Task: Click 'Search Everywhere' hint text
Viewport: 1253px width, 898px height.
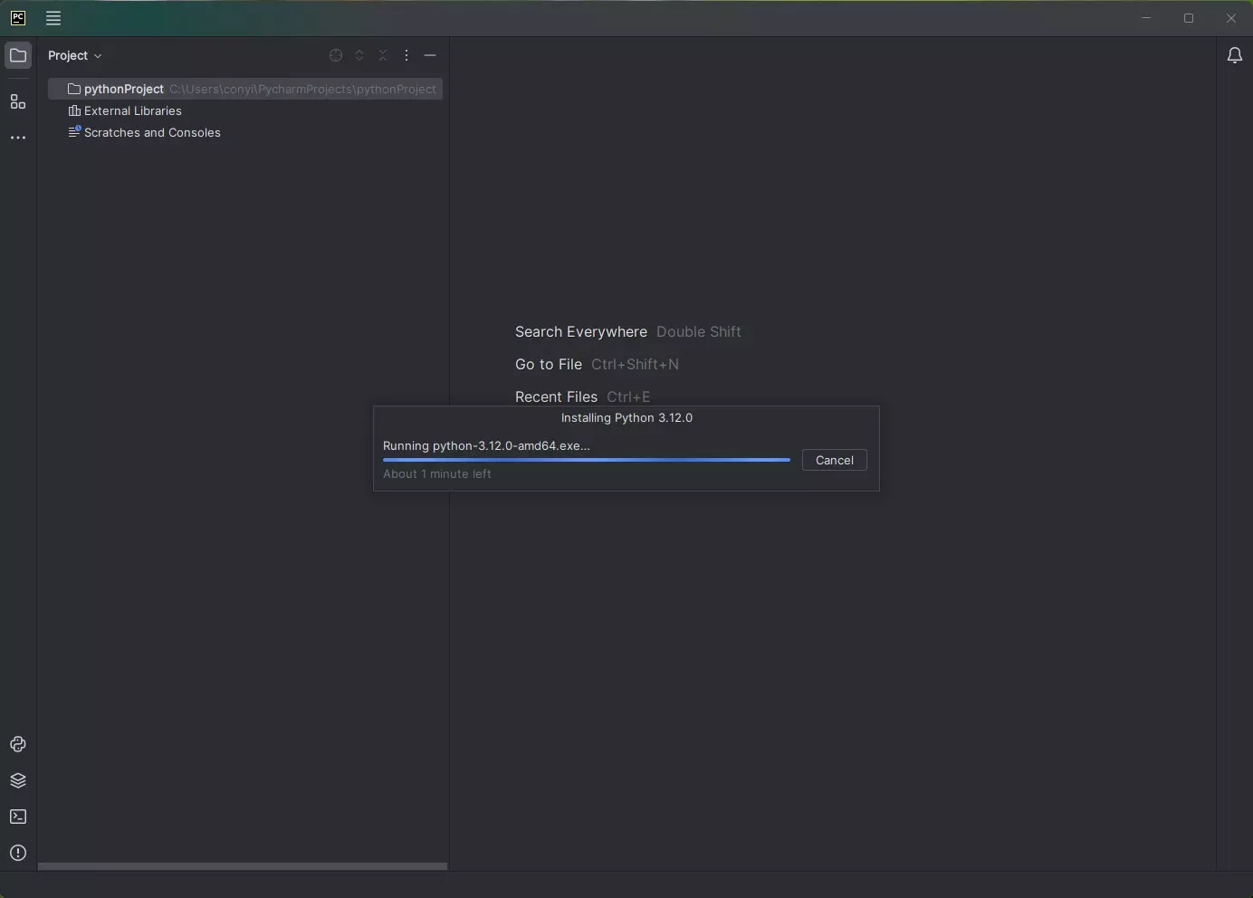Action: pos(581,331)
